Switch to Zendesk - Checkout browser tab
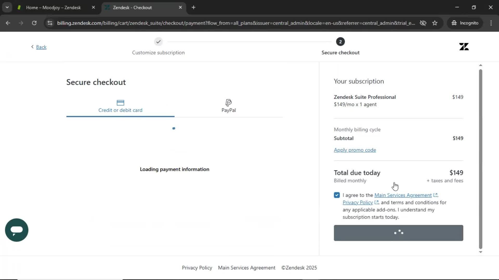Image resolution: width=499 pixels, height=280 pixels. (x=144, y=8)
